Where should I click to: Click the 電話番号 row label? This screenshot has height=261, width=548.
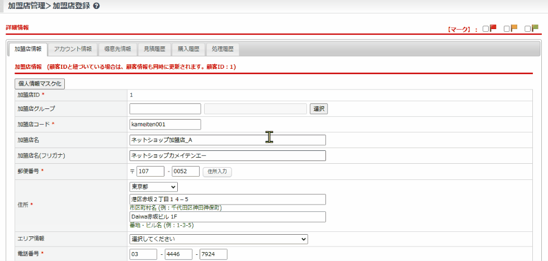[x=29, y=254]
